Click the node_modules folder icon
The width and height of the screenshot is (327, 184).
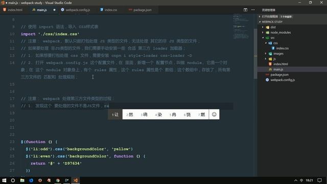267,32
